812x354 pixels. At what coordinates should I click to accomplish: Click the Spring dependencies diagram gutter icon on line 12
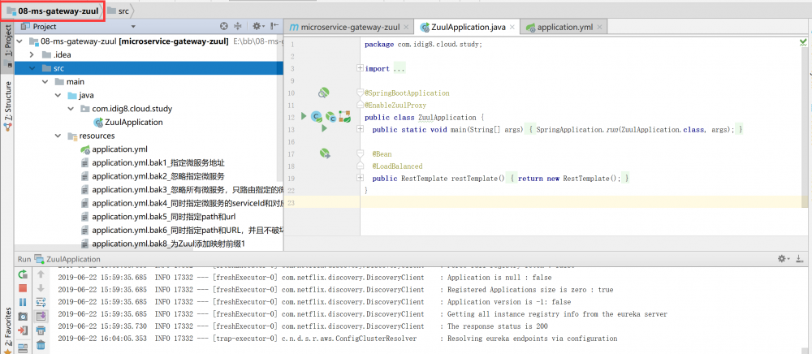click(343, 117)
